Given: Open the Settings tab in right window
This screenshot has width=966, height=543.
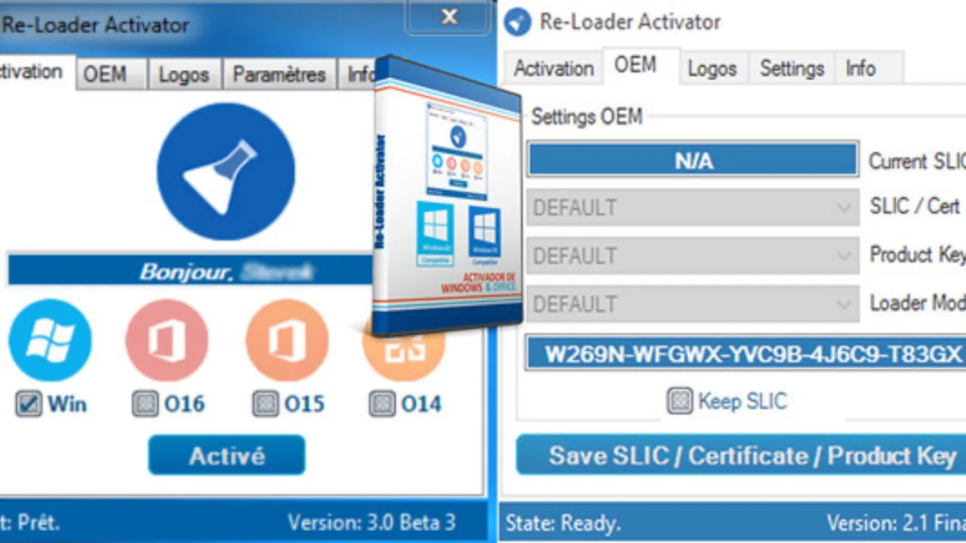Looking at the screenshot, I should click(x=792, y=69).
